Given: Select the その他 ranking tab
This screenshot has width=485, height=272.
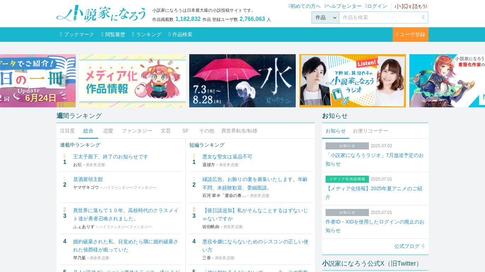Looking at the screenshot, I should pos(207,131).
